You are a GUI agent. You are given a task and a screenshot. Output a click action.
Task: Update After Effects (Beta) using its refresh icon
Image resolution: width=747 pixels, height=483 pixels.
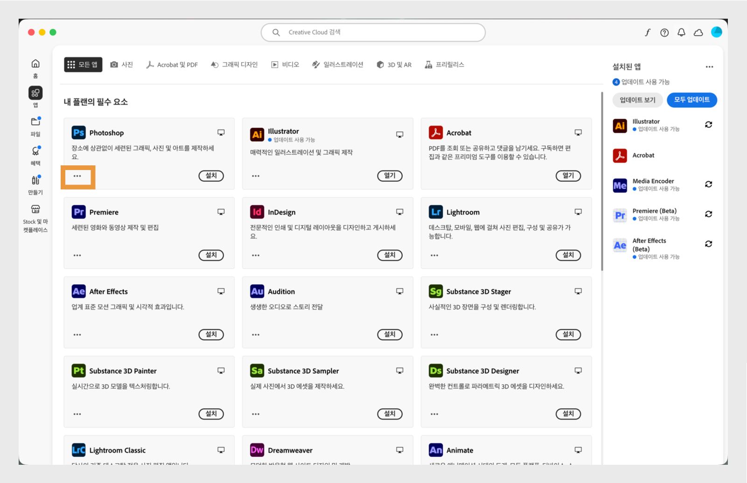708,244
